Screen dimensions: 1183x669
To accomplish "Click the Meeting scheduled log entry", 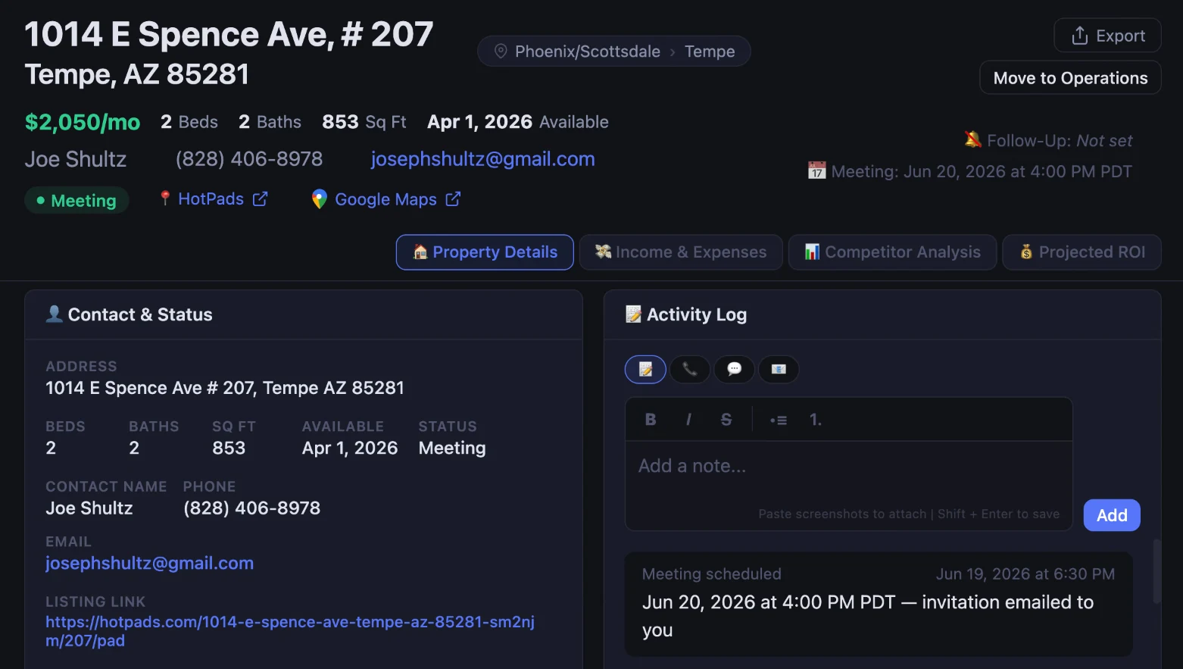I will pyautogui.click(x=879, y=603).
